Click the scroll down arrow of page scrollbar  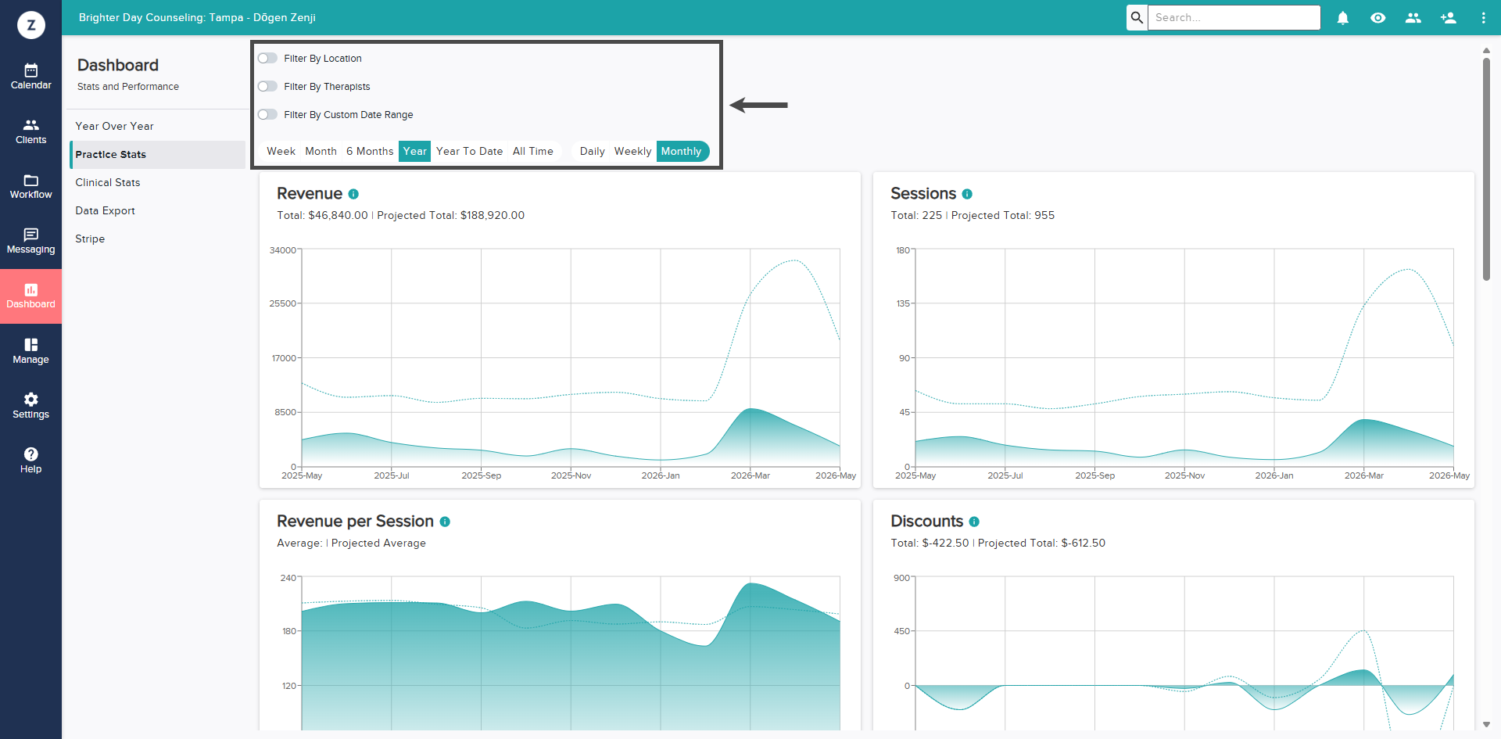1486,725
